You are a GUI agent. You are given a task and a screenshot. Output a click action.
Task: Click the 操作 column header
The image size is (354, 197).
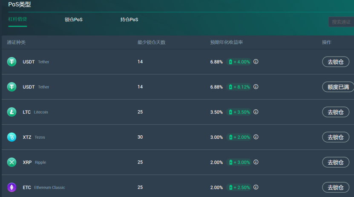[x=327, y=43]
